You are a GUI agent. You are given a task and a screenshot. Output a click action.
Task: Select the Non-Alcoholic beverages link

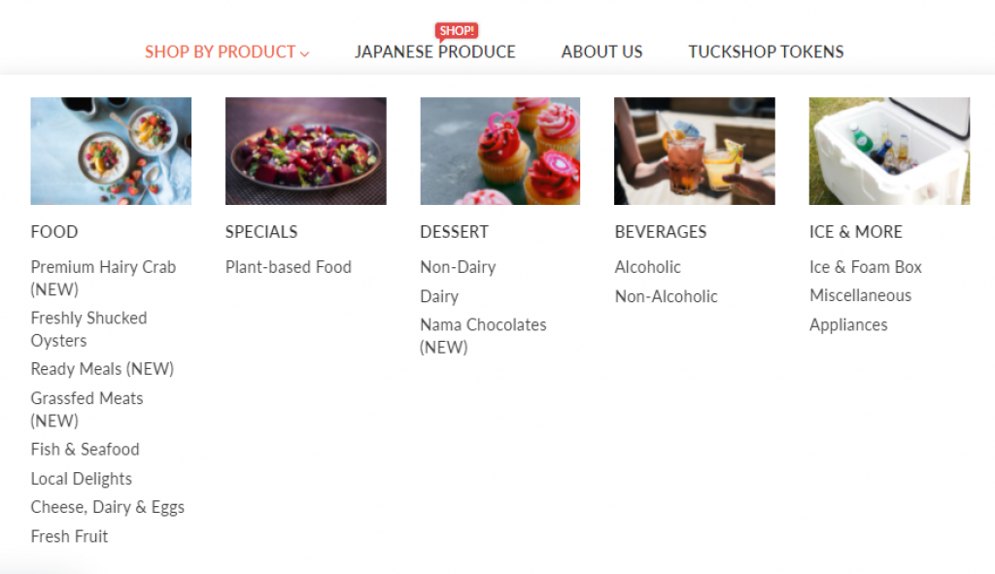tap(666, 296)
